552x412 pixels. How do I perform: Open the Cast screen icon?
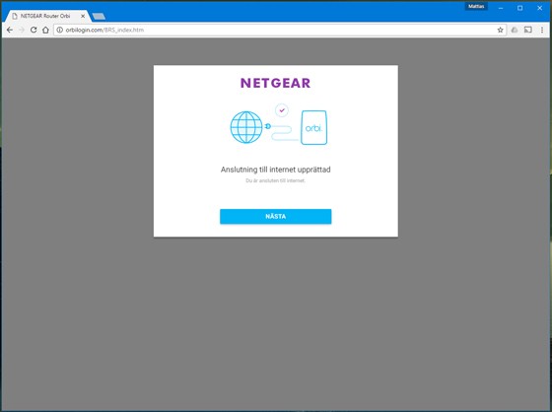(528, 30)
